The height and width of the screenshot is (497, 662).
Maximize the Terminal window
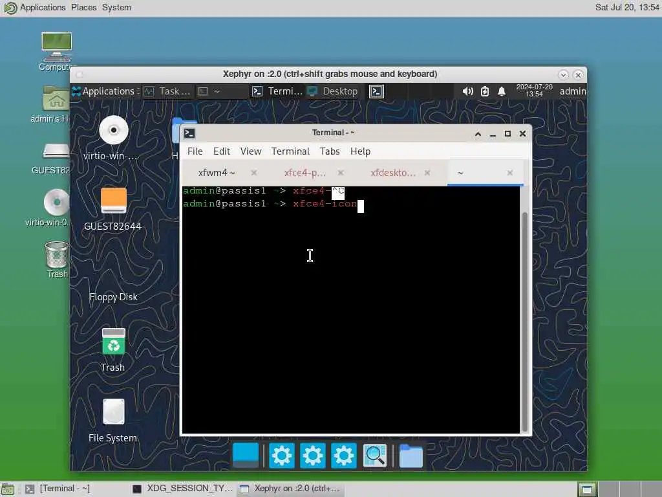point(507,134)
